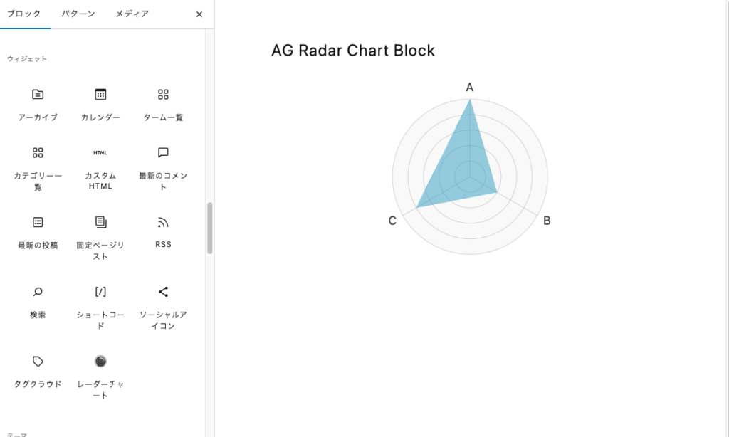Insert the Term List (ターム一覧) block
This screenshot has width=729, height=437.
coord(163,103)
